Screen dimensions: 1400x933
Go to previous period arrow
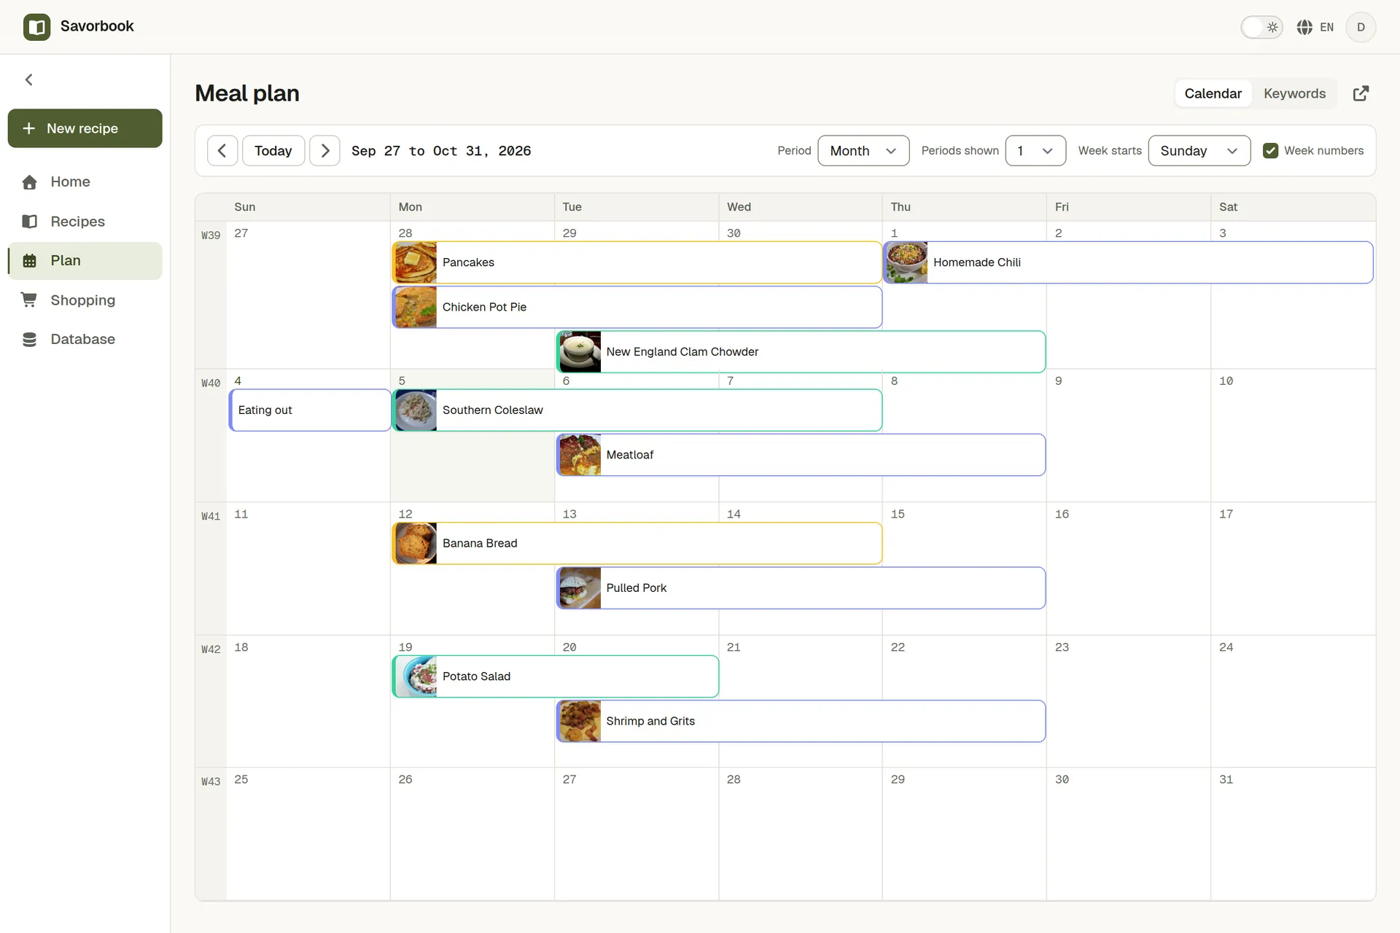tap(222, 150)
